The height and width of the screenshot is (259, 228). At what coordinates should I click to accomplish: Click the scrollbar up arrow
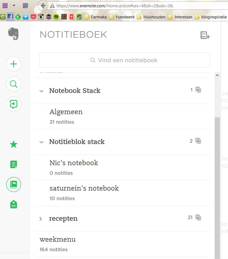[x=217, y=75]
